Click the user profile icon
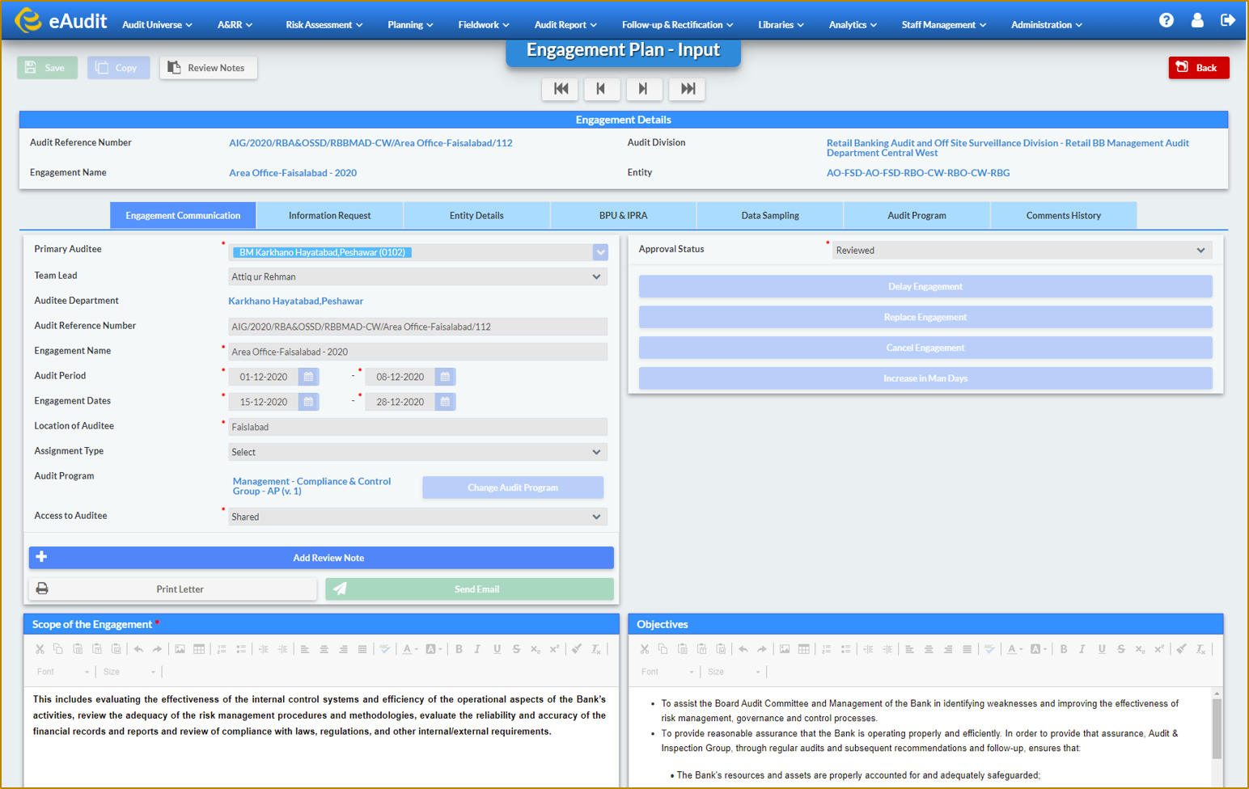1249x789 pixels. pyautogui.click(x=1197, y=20)
